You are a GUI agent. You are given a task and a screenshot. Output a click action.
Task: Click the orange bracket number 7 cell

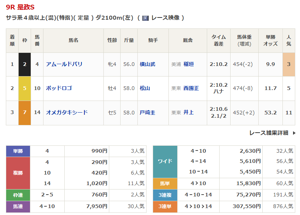pos(24,113)
